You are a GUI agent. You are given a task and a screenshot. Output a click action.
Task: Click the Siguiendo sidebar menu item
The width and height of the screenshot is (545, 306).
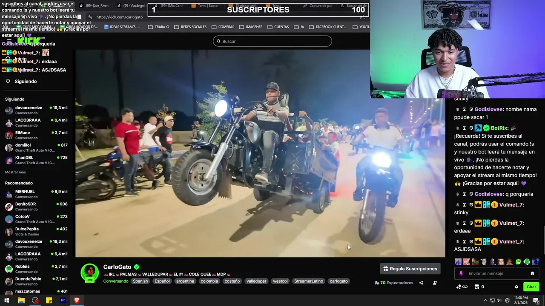pyautogui.click(x=26, y=81)
